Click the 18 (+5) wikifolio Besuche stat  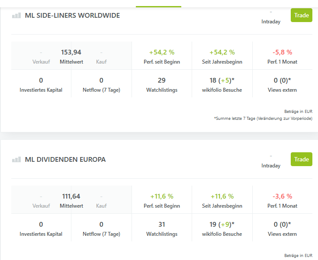click(222, 80)
